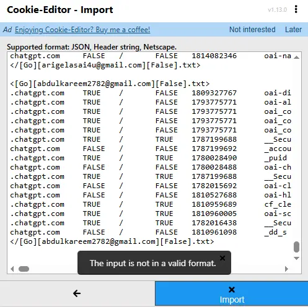Image resolution: width=308 pixels, height=307 pixels.
Task: Click the cookie name oai-al
Action: point(278,102)
